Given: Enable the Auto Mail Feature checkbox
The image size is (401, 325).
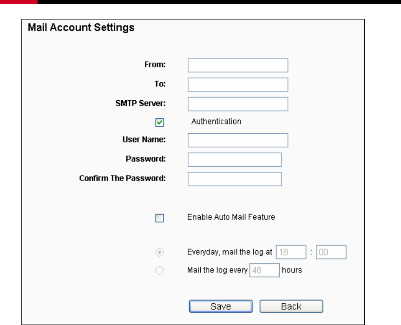Looking at the screenshot, I should pyautogui.click(x=159, y=218).
